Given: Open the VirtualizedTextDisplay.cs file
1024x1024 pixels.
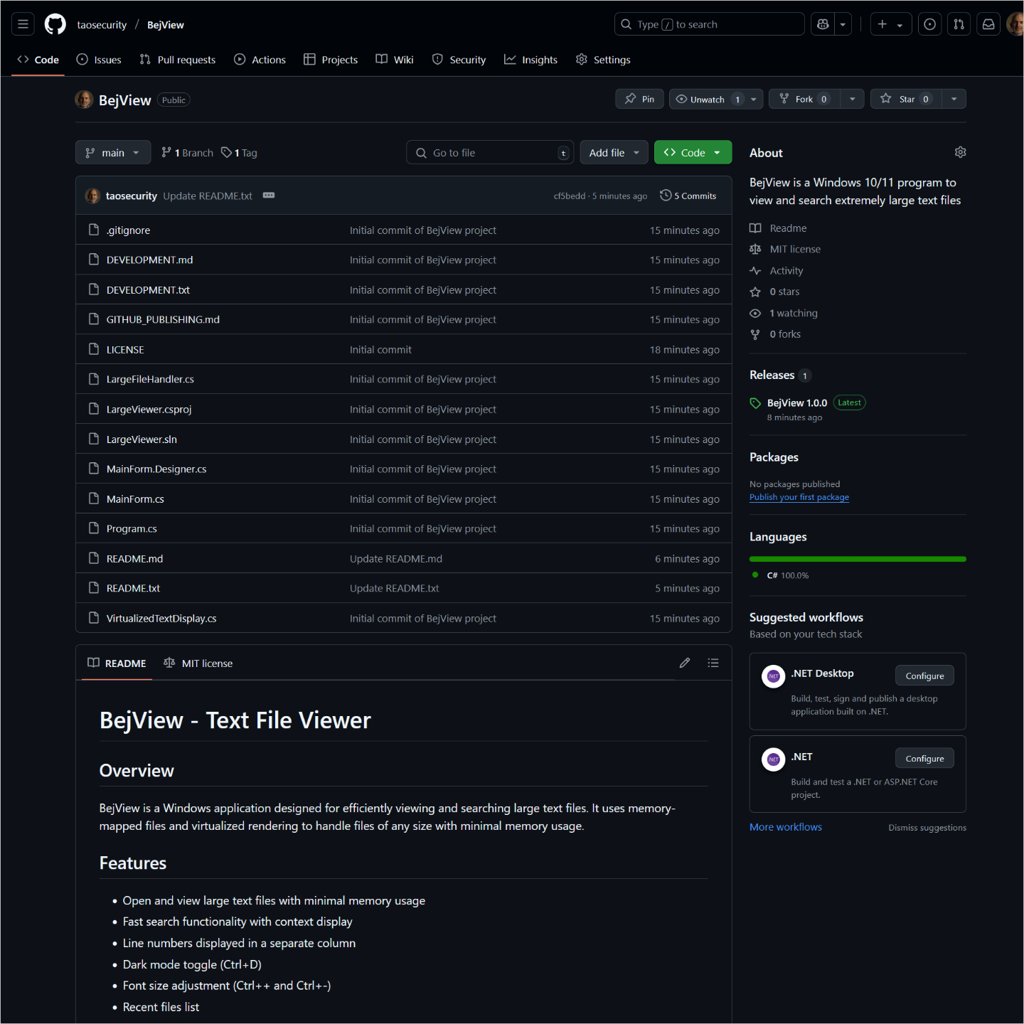Looking at the screenshot, I should pos(161,618).
